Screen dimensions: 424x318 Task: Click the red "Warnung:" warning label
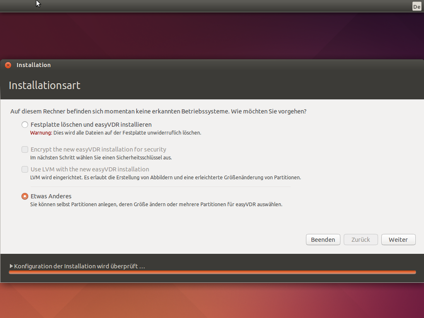[41, 133]
